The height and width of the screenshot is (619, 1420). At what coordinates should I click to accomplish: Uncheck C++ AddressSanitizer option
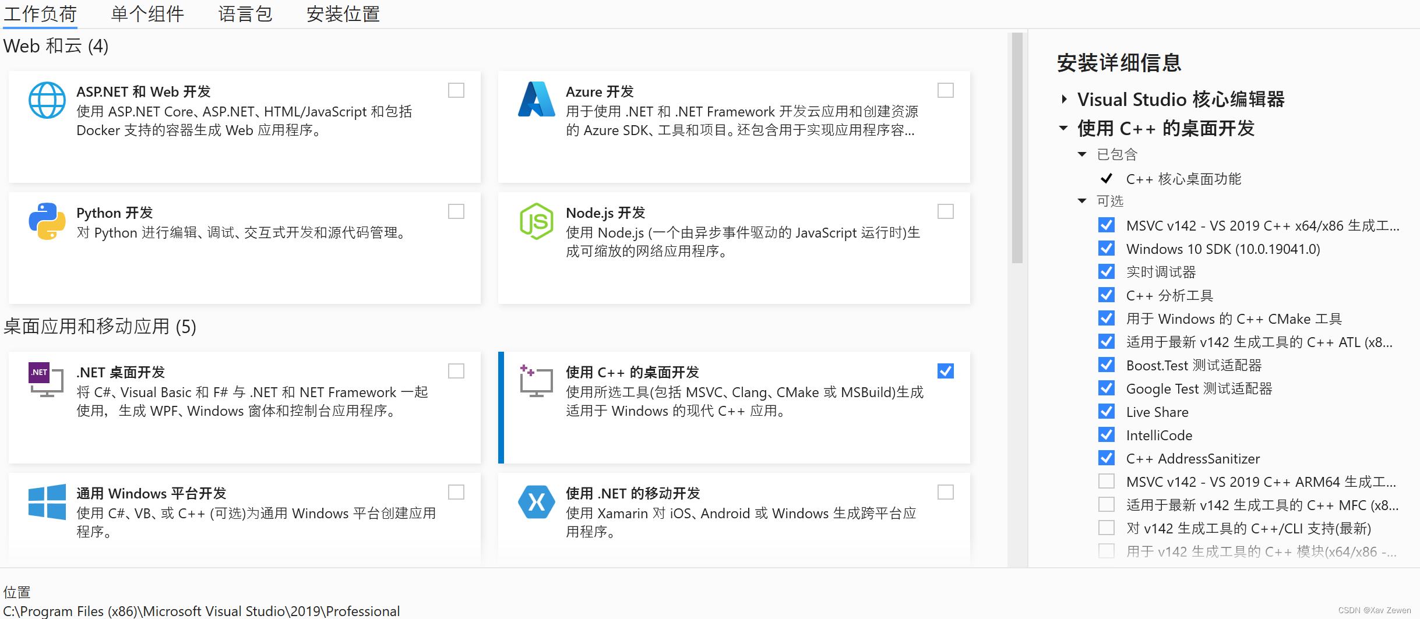tap(1107, 458)
